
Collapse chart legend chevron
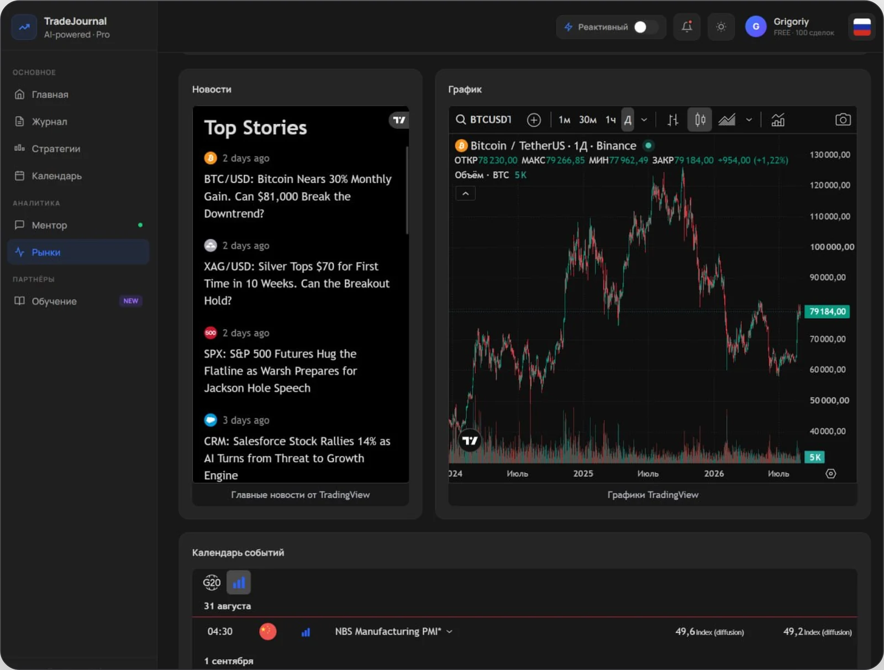465,193
